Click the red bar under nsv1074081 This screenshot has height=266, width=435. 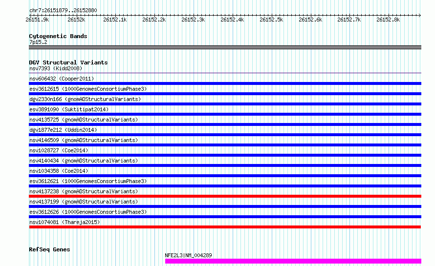225,227
